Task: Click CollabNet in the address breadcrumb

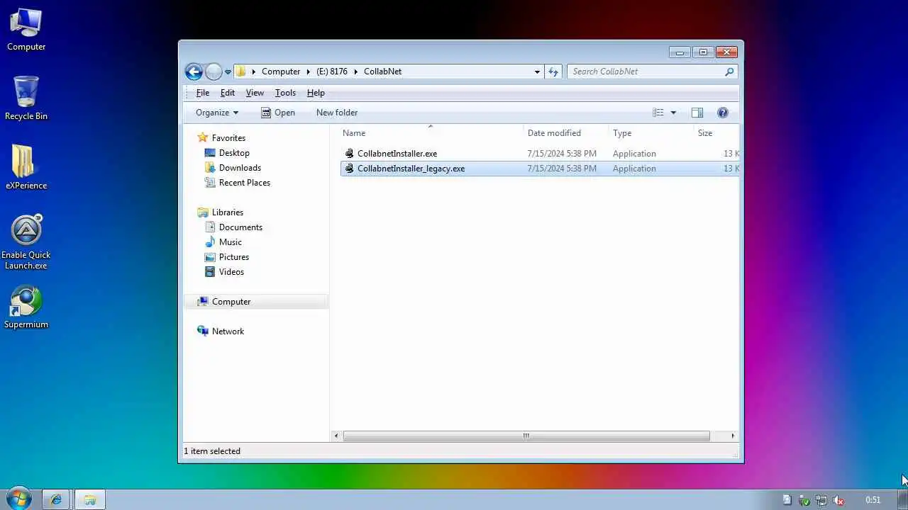Action: pyautogui.click(x=383, y=72)
